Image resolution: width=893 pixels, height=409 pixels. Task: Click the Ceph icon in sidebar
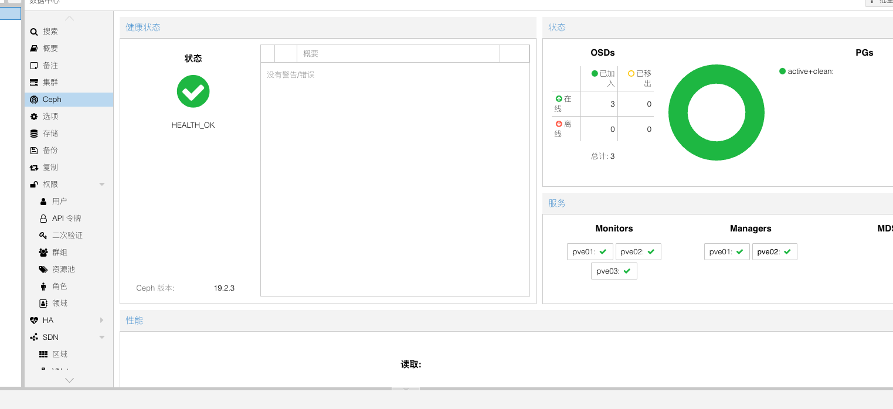34,100
